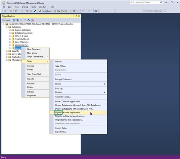Screen dimensions: 180x159
Task: Select Take Offline menu entry
Action: (x=78, y=66)
